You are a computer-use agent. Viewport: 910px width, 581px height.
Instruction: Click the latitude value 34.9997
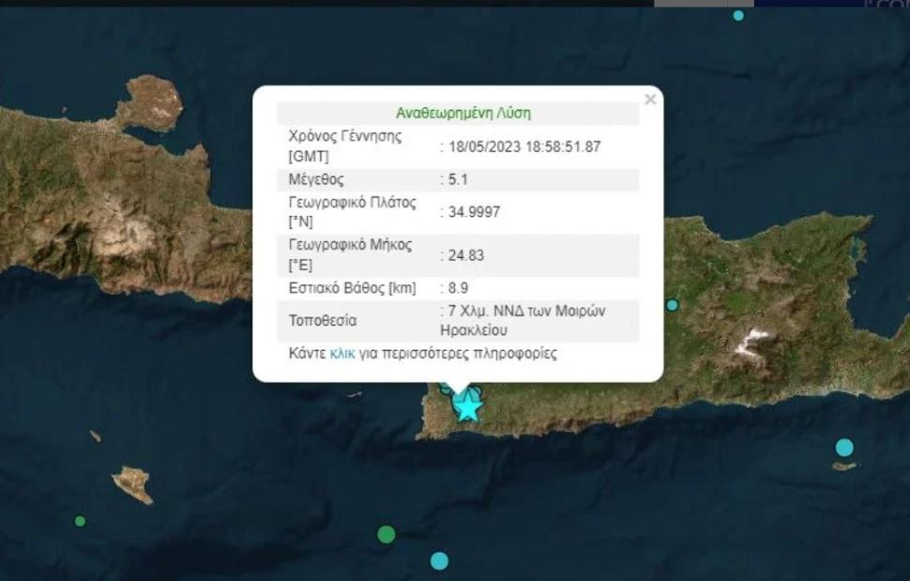474,212
